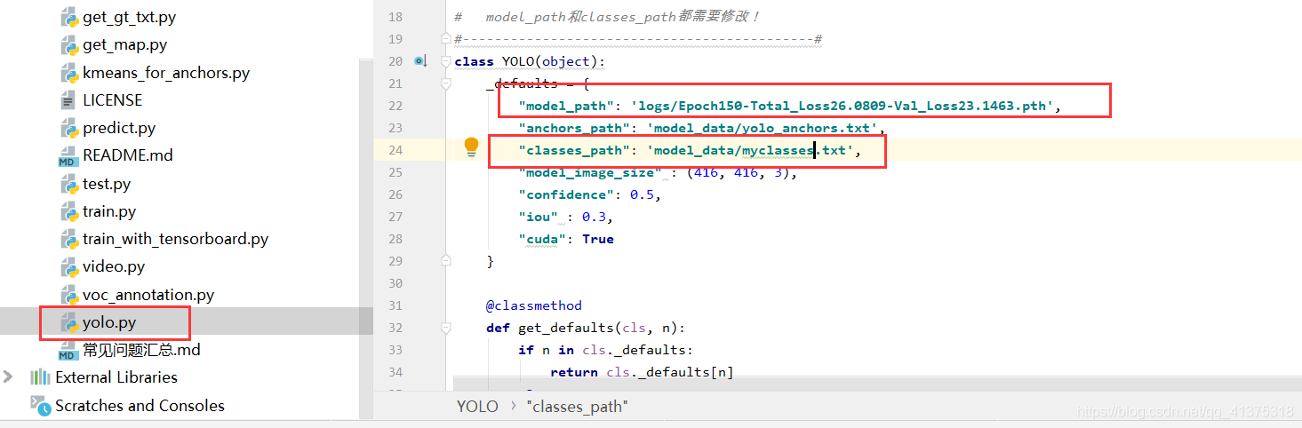This screenshot has height=428, width=1302.
Task: Click the External Libraries bar-chart icon
Action: click(x=40, y=377)
